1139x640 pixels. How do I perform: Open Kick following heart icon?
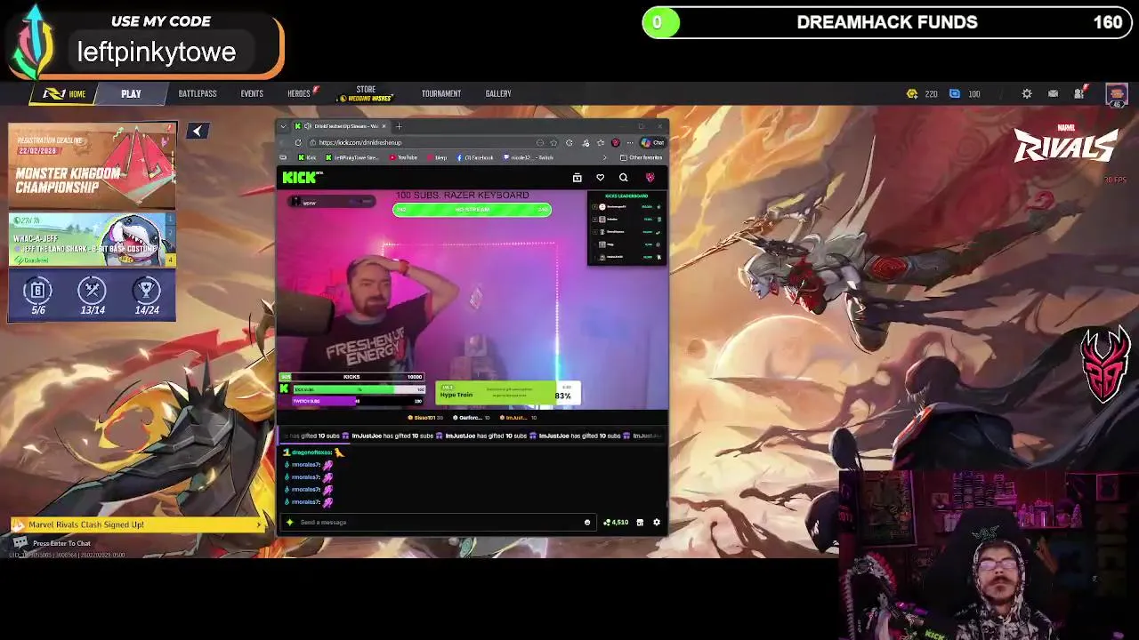tap(600, 178)
